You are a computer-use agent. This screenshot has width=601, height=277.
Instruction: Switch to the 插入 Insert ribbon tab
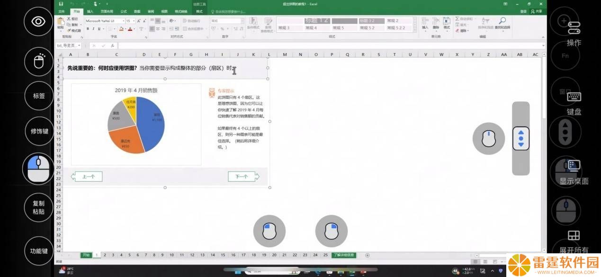click(90, 11)
